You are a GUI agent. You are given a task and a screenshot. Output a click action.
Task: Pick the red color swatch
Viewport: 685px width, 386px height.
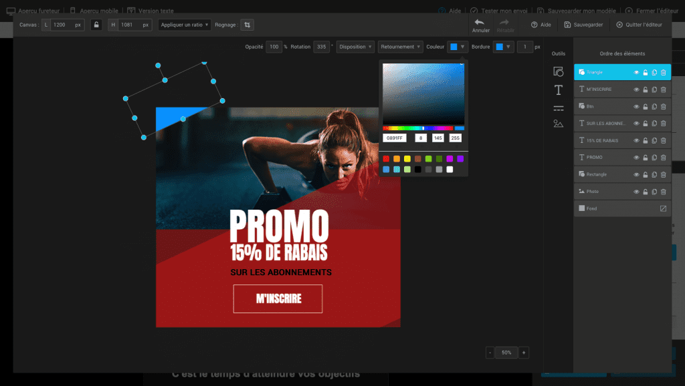point(386,159)
